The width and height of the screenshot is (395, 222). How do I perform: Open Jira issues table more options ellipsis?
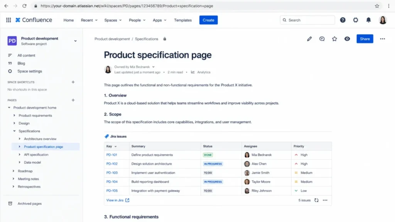point(325,200)
